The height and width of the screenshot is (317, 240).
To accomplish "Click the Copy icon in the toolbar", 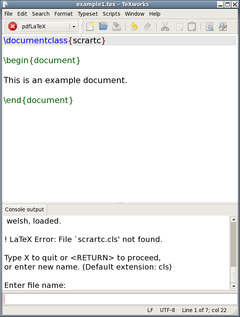I will [178, 26].
